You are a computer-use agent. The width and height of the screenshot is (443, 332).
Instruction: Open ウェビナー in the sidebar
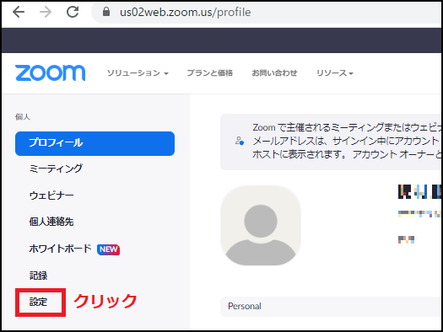pyautogui.click(x=51, y=195)
